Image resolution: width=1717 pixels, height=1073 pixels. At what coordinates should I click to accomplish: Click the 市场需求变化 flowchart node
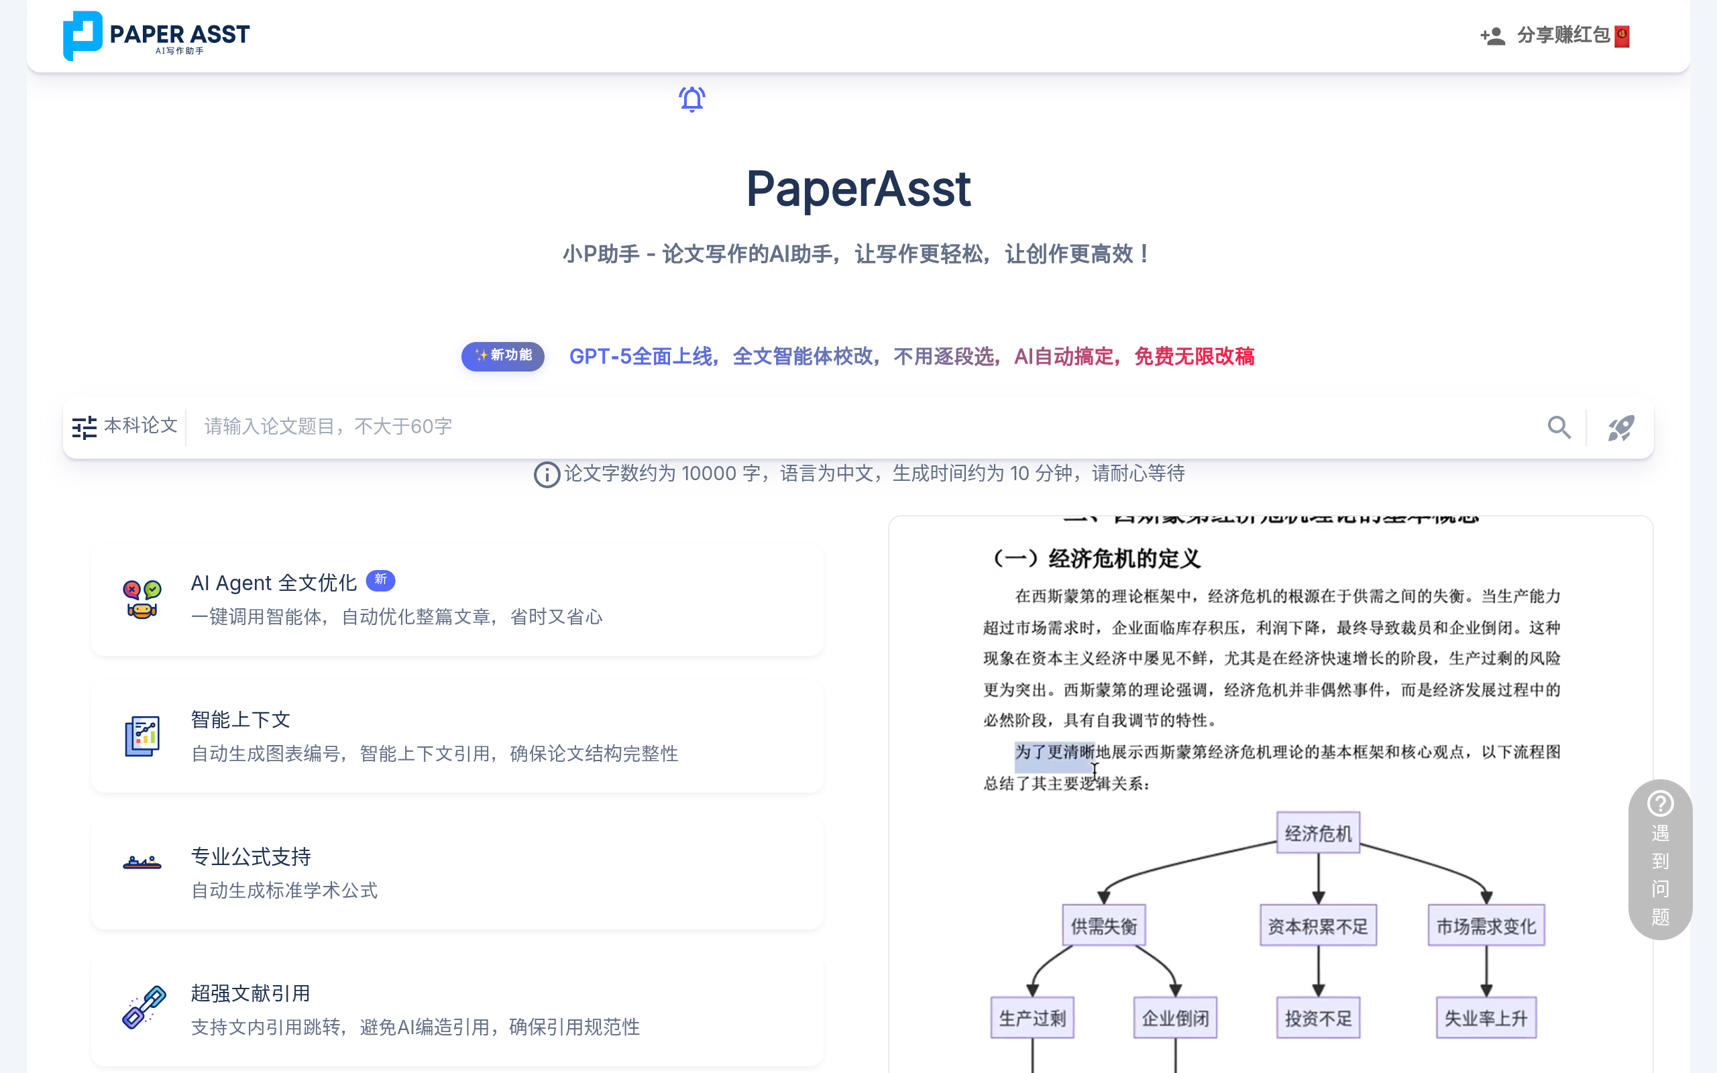click(1486, 926)
